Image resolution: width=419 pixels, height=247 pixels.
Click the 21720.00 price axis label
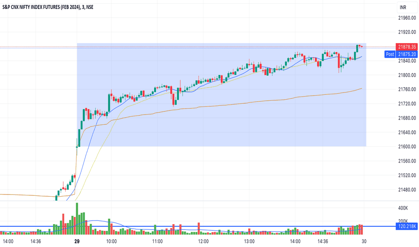[407, 104]
